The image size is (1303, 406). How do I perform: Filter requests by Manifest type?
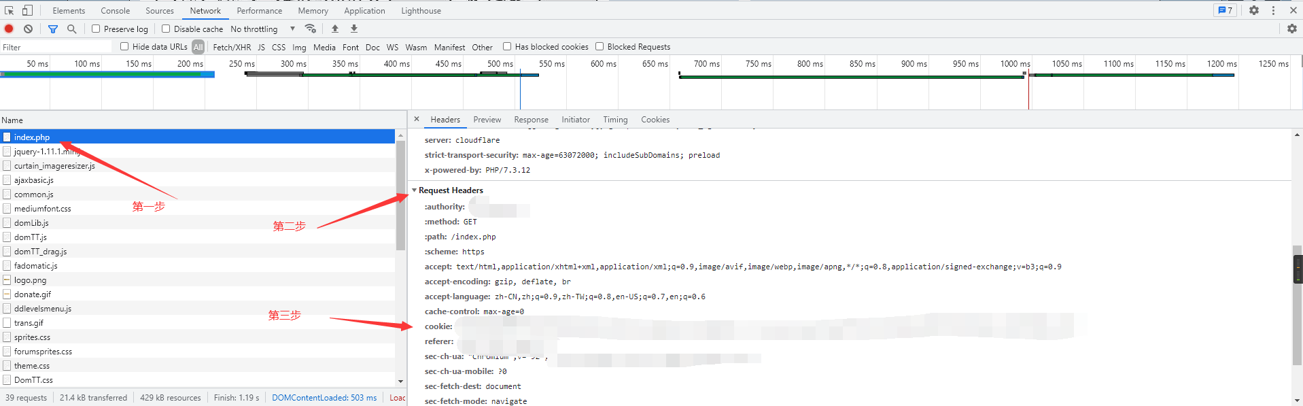tap(449, 47)
